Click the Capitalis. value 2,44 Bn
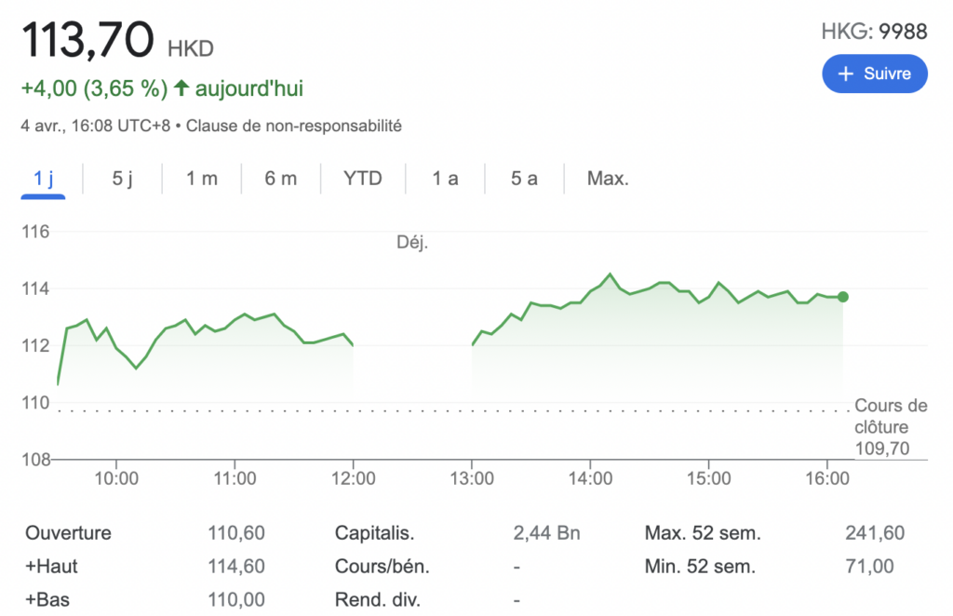The width and height of the screenshot is (953, 616). point(546,533)
